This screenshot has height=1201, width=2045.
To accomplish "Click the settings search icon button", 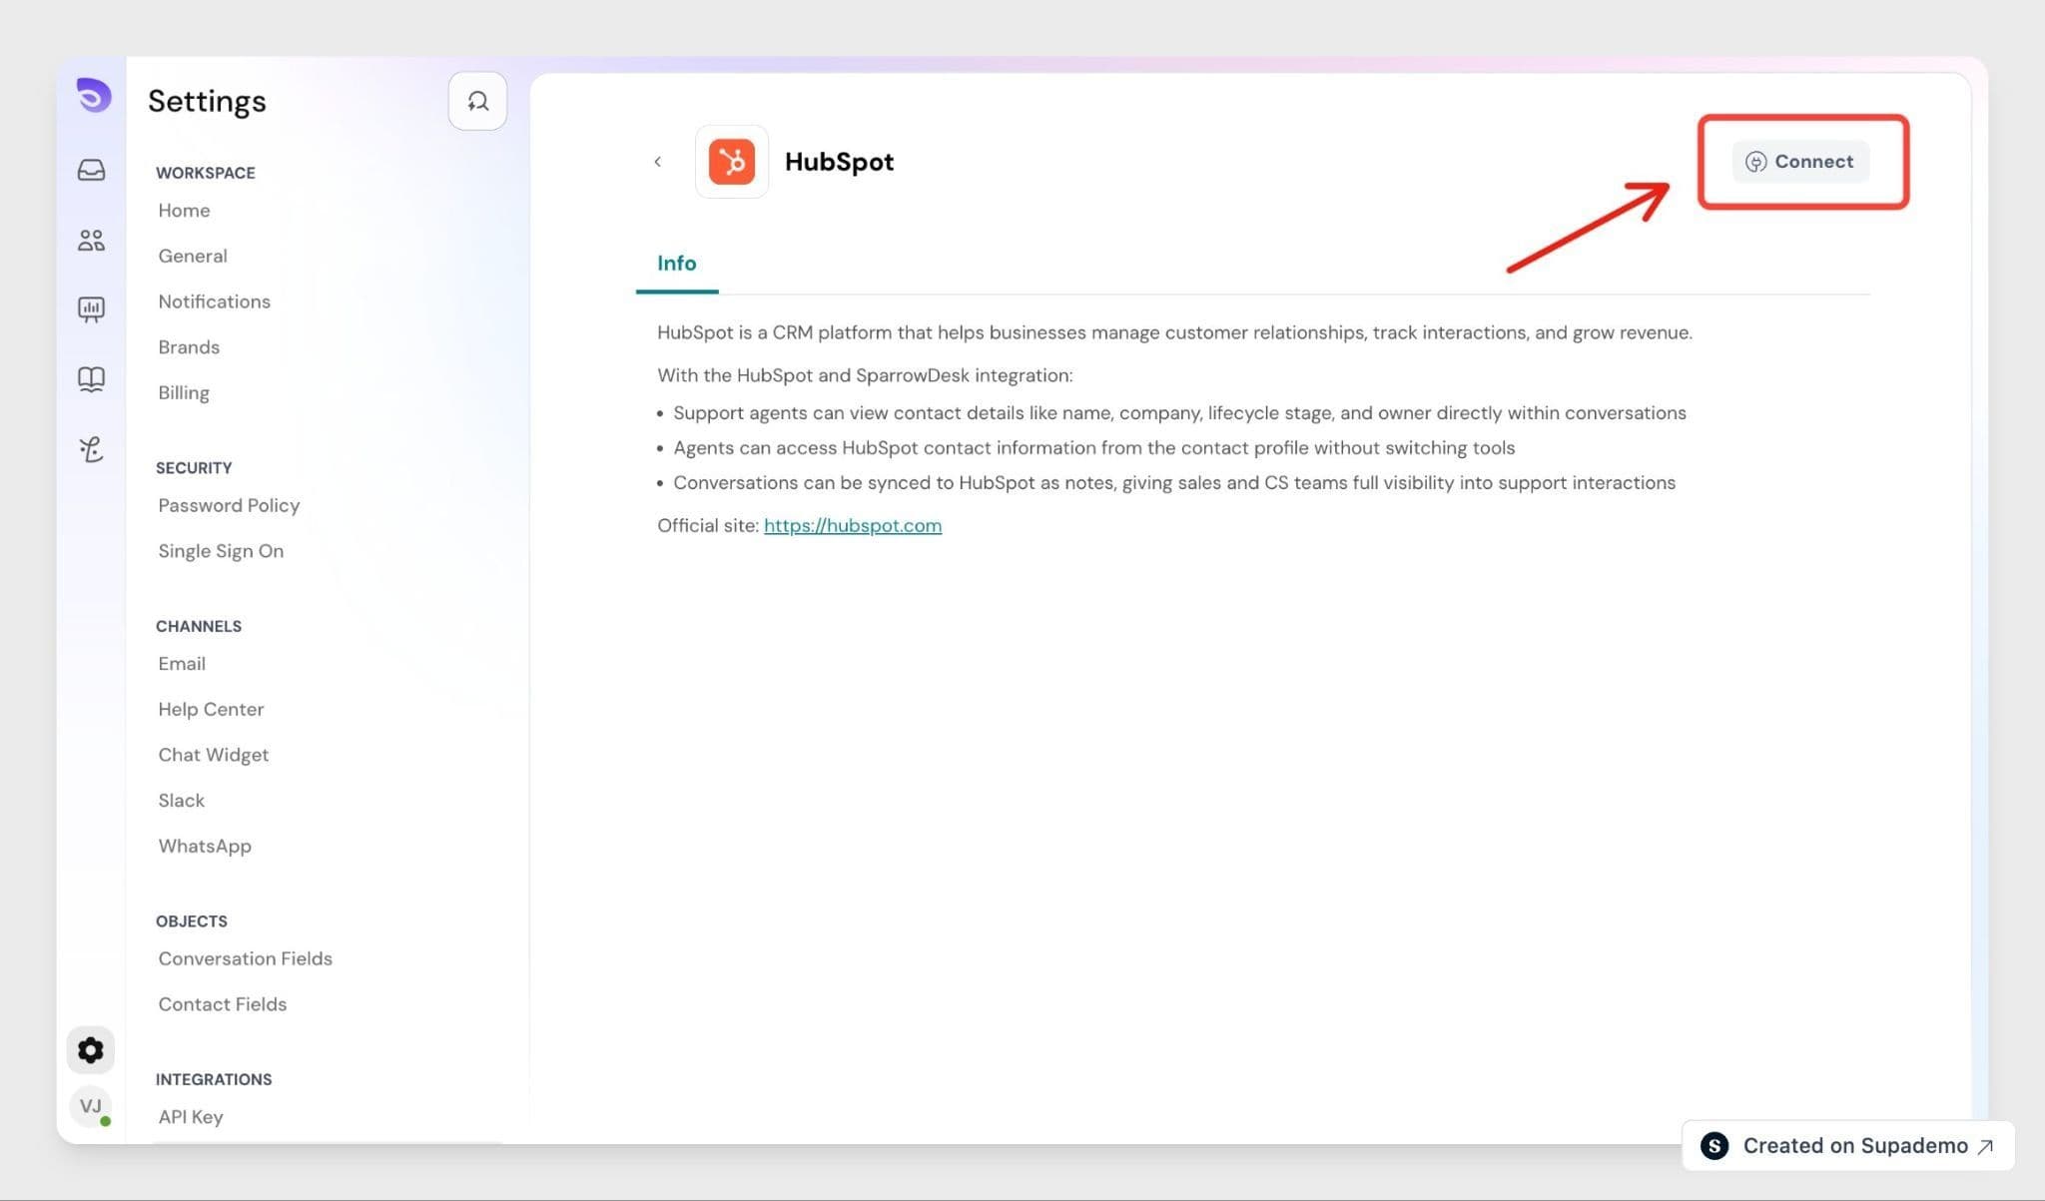I will 477,101.
